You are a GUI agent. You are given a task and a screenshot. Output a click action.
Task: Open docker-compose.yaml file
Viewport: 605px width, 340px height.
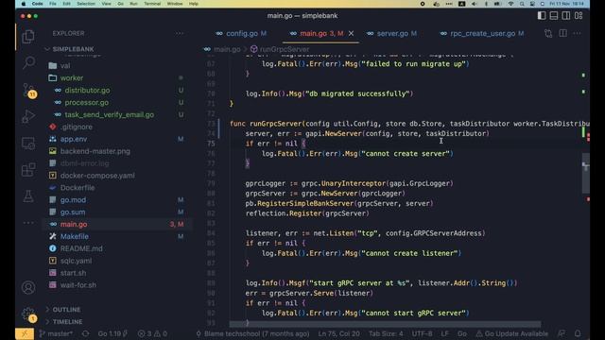(x=97, y=176)
